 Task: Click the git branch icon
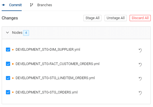(32, 5)
